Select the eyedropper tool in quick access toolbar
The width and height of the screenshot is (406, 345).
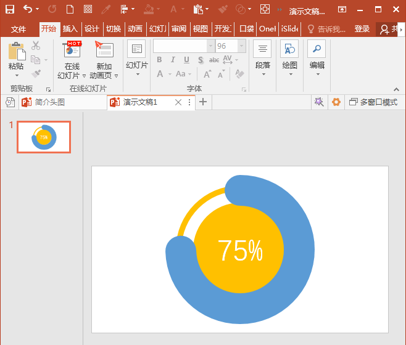pyautogui.click(x=106, y=10)
